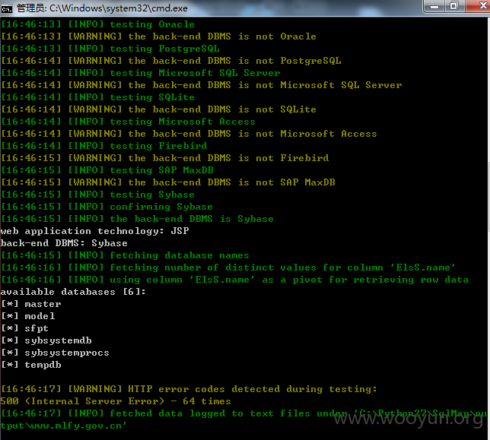This screenshot has height=440, width=490.
Task: Open the cmd.exe system menu icon
Action: tap(6, 8)
